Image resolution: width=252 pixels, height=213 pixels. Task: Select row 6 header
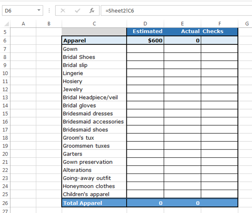(5, 40)
